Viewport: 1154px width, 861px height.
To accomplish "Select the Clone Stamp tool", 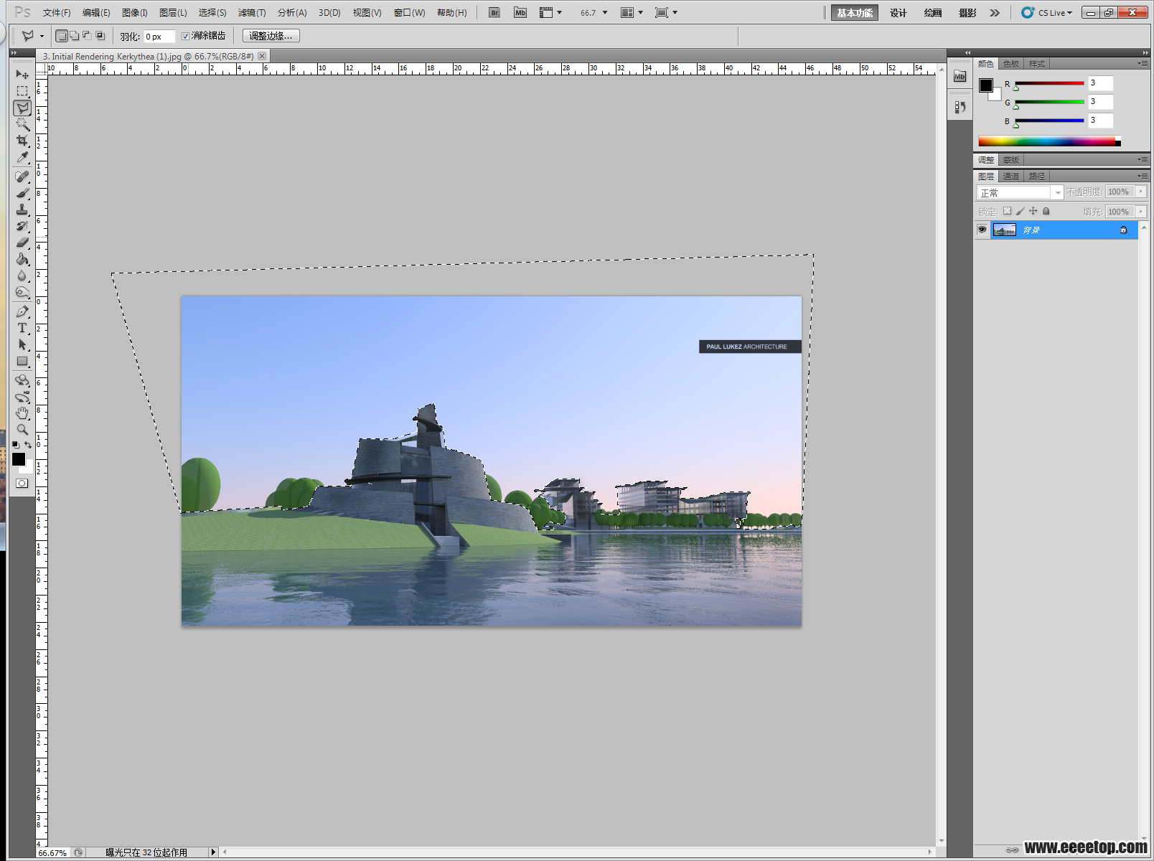I will point(22,210).
